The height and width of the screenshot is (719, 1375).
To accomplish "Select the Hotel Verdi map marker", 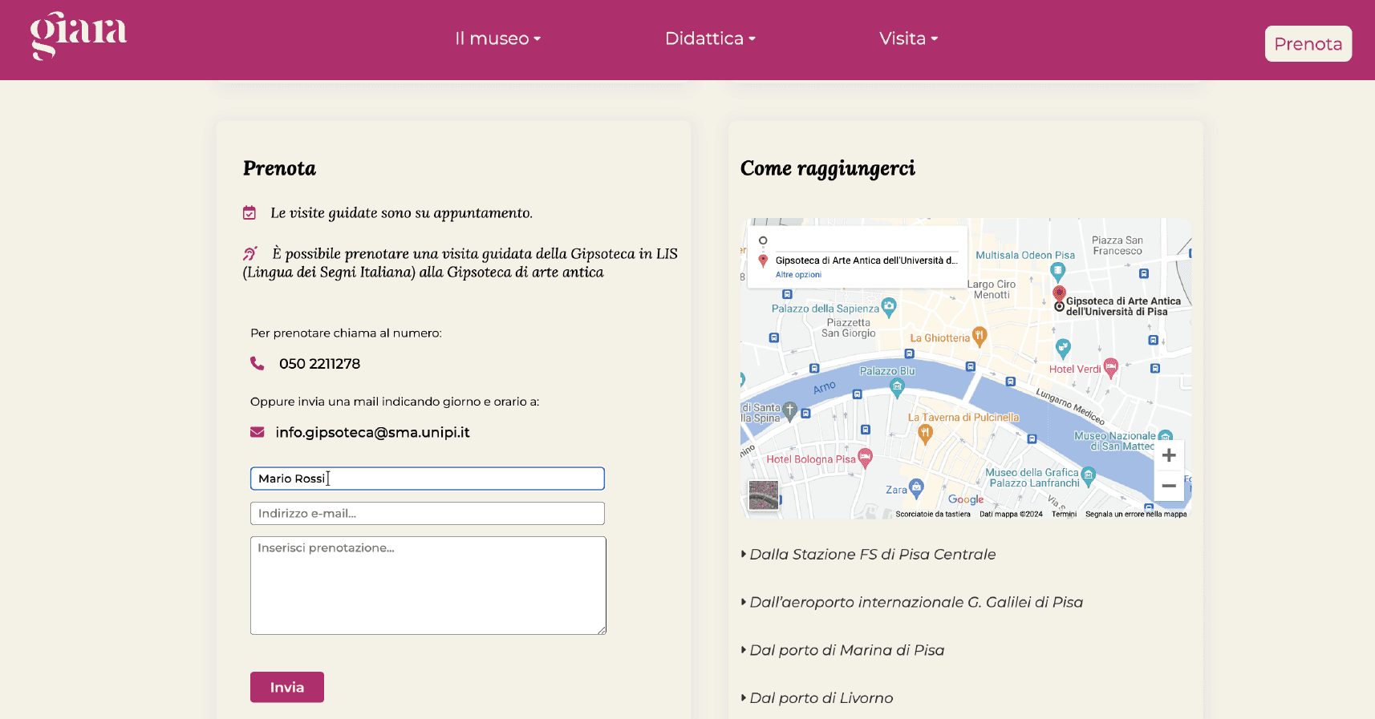I will tap(1110, 368).
